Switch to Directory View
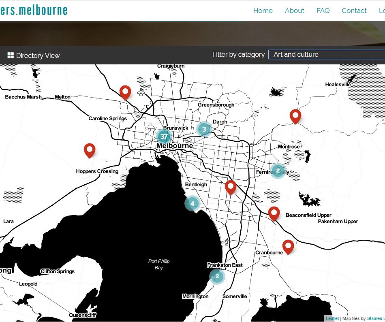The height and width of the screenshot is (322, 385). [x=38, y=55]
